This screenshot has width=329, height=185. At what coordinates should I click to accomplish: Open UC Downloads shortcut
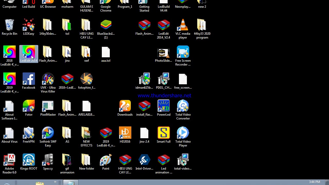click(x=125, y=108)
